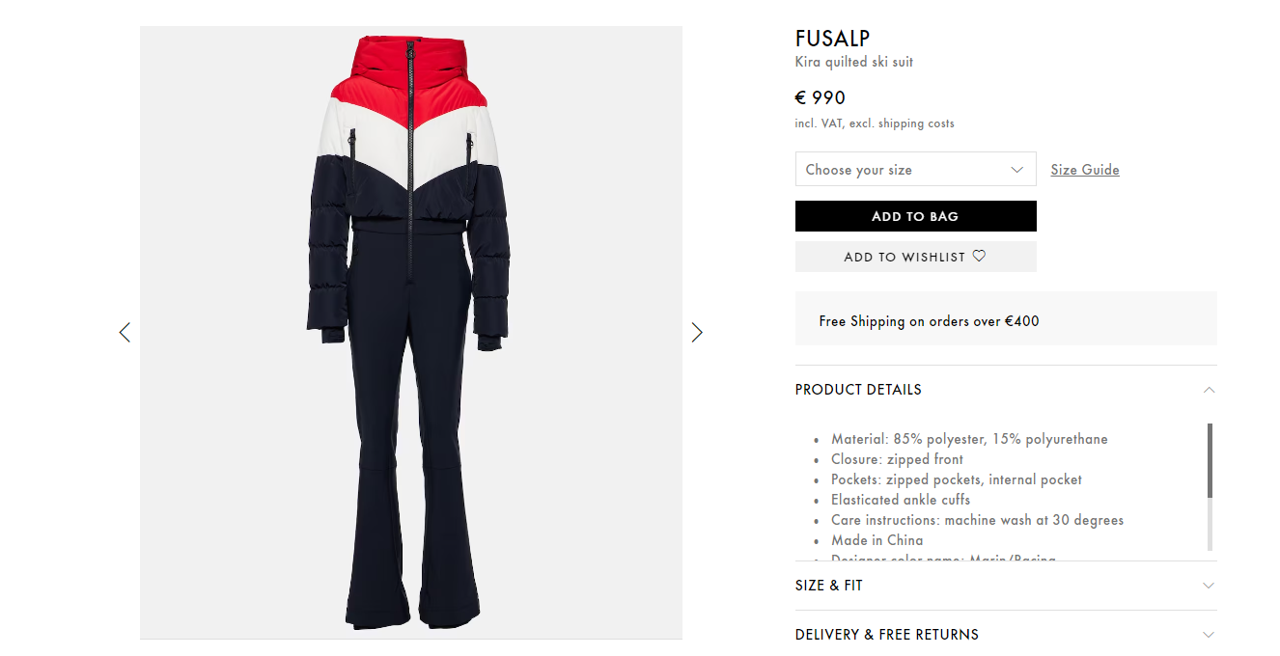Click the Size & Fit chevron
Viewport: 1280px width, 656px height.
[1209, 586]
